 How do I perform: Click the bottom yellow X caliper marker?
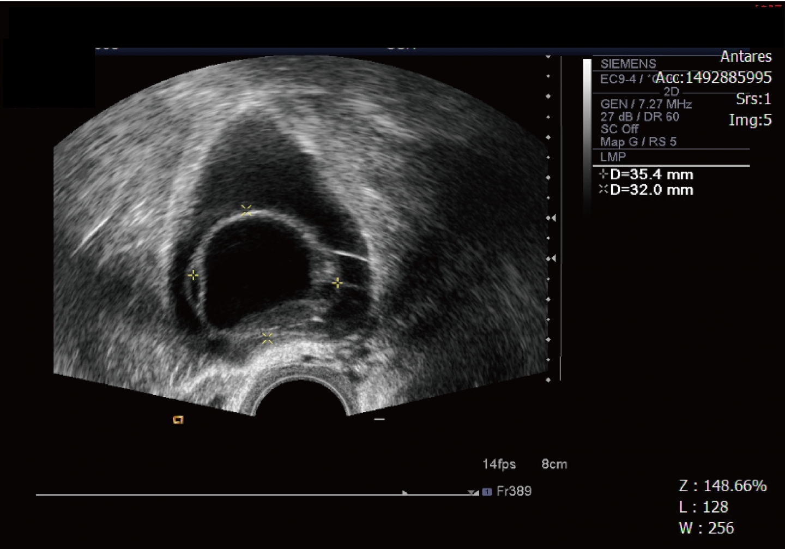267,339
